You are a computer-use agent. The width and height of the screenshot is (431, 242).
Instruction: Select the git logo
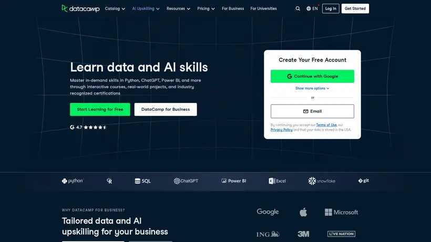click(x=363, y=181)
